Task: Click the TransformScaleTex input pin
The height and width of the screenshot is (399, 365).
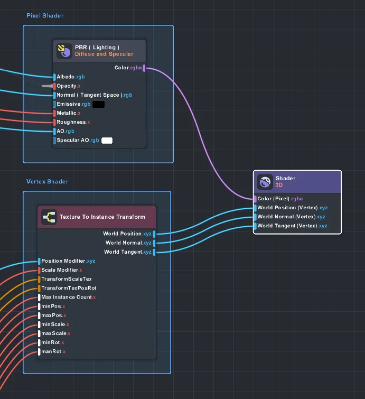Action: click(39, 279)
